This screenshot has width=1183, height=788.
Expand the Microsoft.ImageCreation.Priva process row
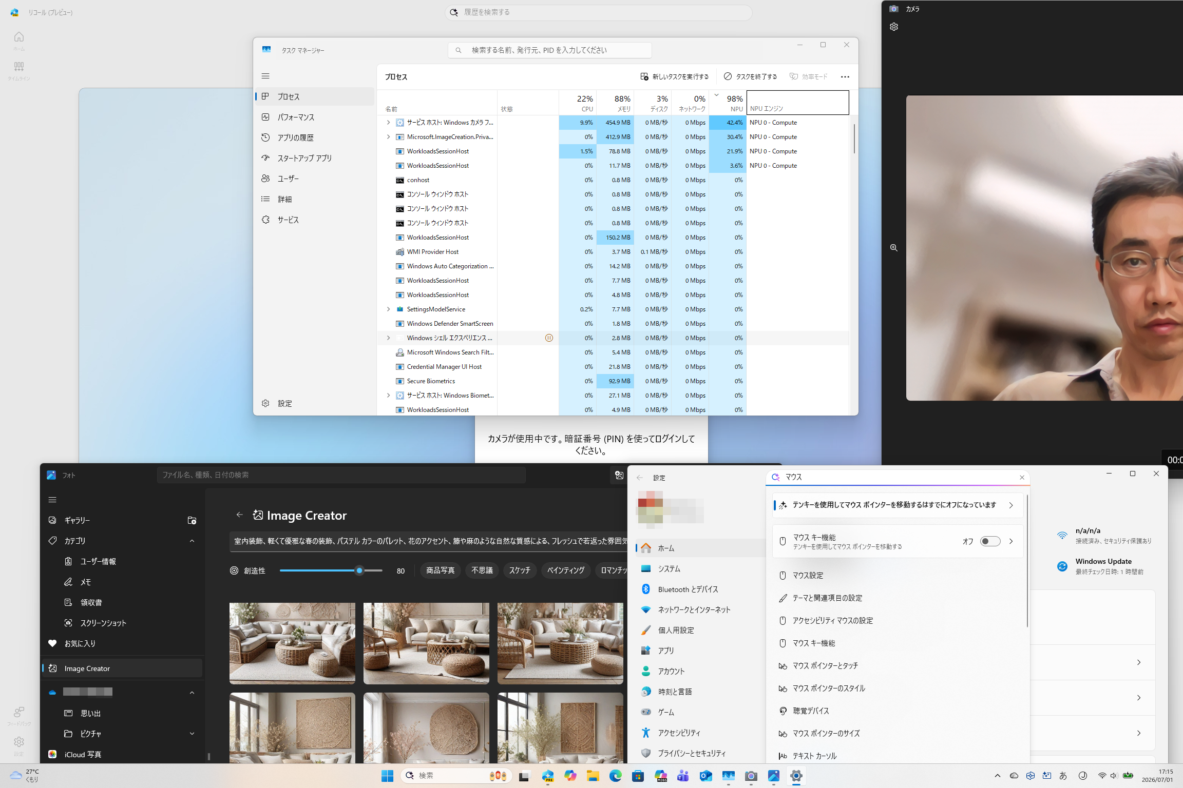pyautogui.click(x=388, y=137)
